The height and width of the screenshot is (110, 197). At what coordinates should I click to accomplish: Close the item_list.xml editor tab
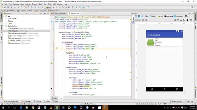[80, 13]
